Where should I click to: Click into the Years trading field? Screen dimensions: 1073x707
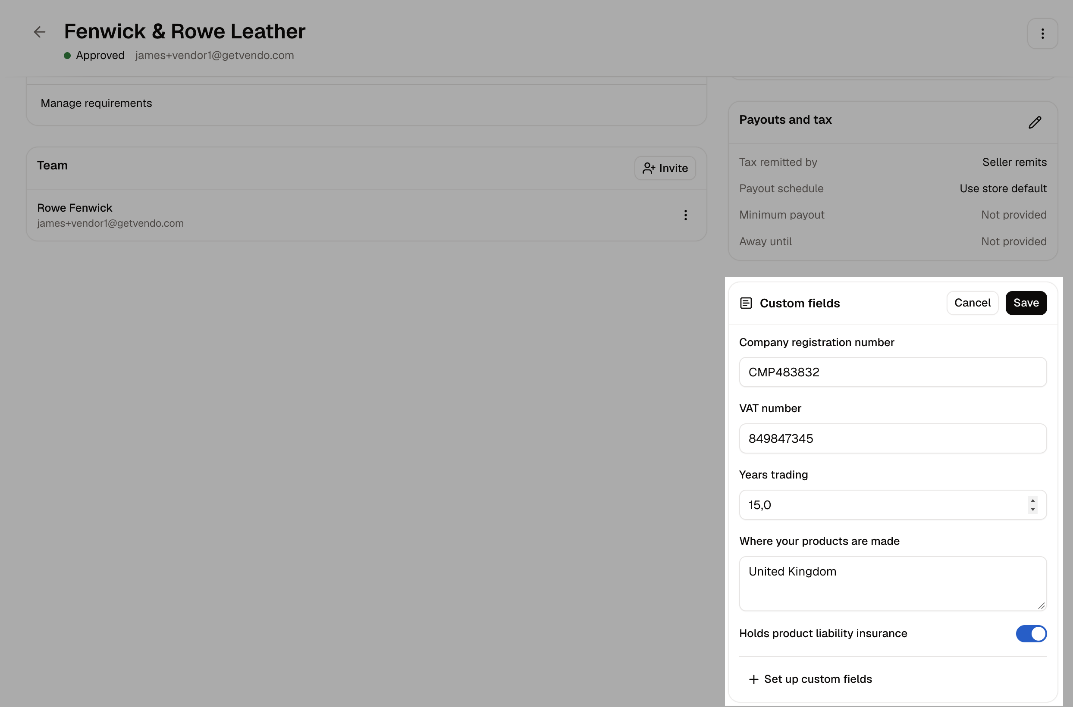[892, 505]
